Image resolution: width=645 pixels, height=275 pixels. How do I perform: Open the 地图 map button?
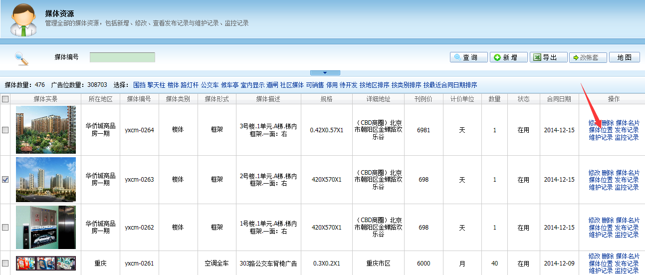pos(624,57)
